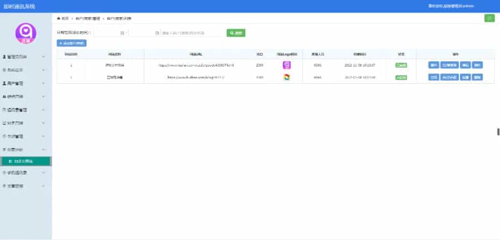Expand the fourth sidebar menu with group icon
The width and height of the screenshot is (500, 240).
pos(26,97)
